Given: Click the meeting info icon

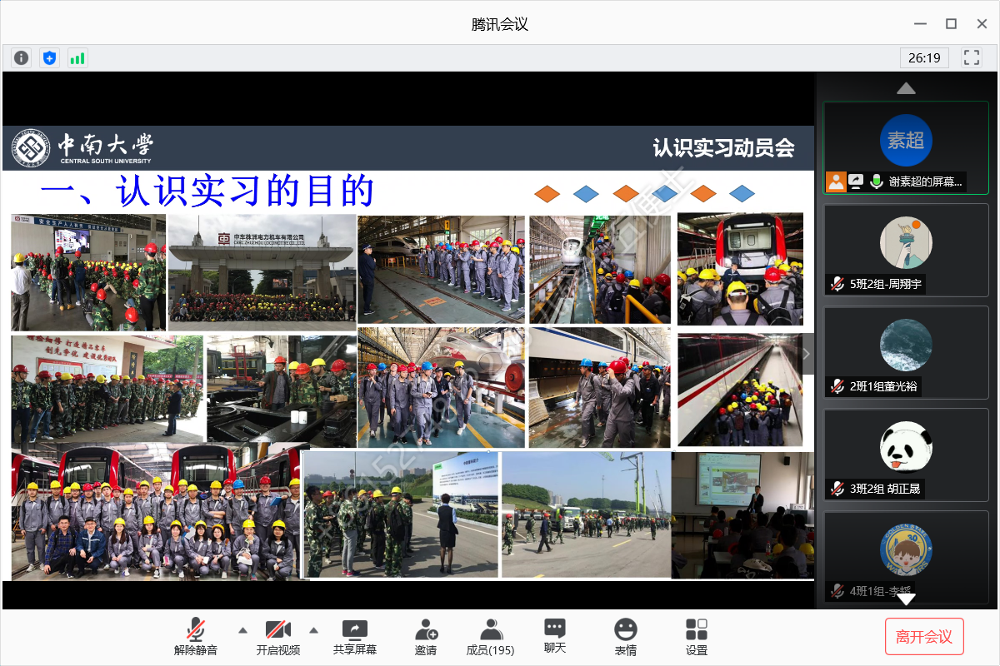Looking at the screenshot, I should click(x=22, y=57).
